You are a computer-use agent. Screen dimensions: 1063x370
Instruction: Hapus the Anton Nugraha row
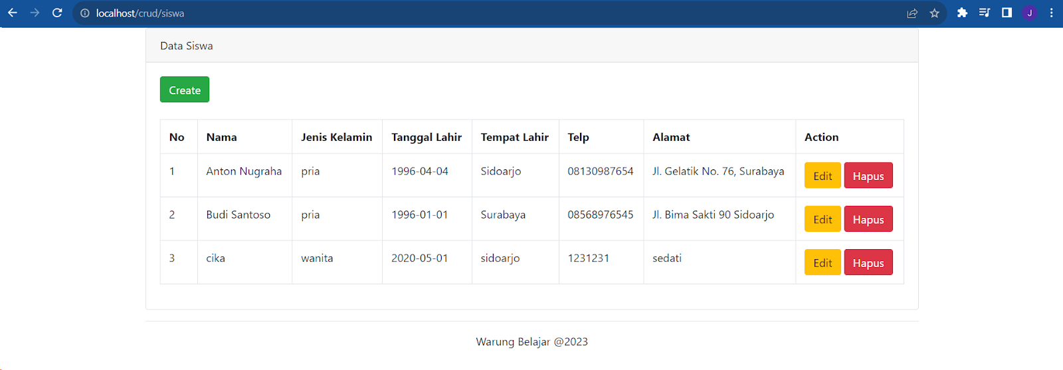pyautogui.click(x=868, y=175)
